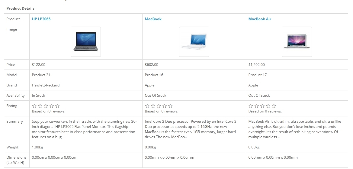Click the MacBook Intel Core 2 Duo summary

(x=191, y=129)
